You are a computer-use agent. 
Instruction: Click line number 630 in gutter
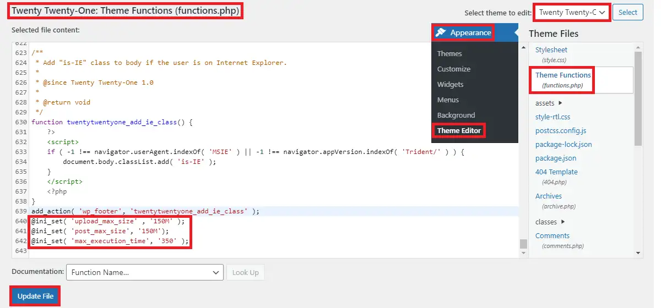tap(21, 122)
